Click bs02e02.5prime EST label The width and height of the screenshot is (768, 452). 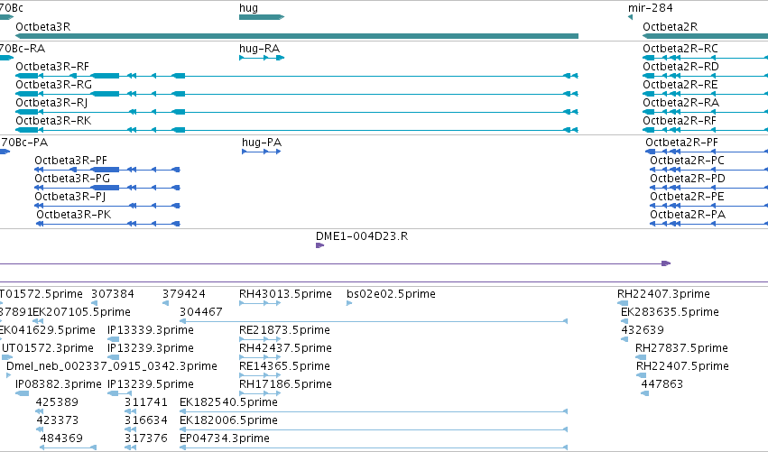(391, 294)
